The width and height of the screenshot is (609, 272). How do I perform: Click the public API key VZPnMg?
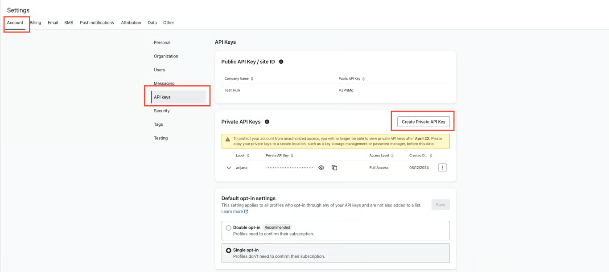pyautogui.click(x=346, y=91)
